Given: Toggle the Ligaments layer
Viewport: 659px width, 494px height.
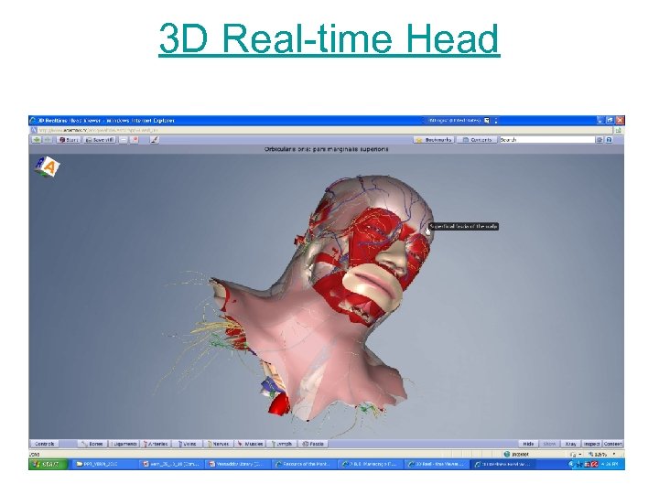Looking at the screenshot, I should pos(124,444).
